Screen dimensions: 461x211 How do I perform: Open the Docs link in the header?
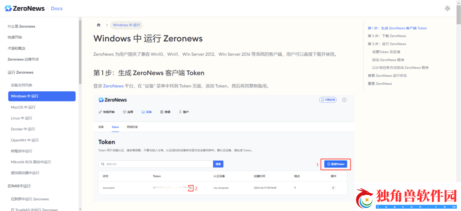(x=57, y=9)
